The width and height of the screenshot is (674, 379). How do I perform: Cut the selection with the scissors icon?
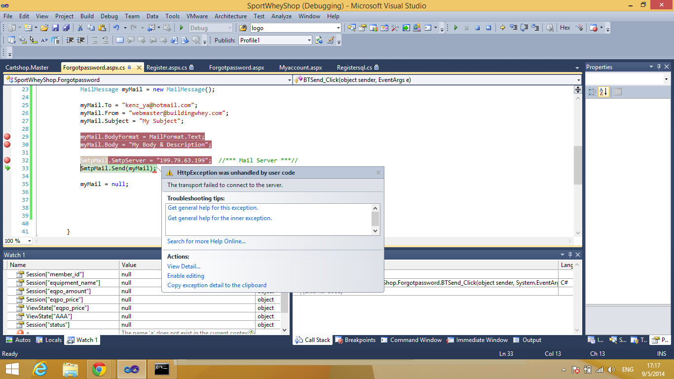tap(81, 28)
